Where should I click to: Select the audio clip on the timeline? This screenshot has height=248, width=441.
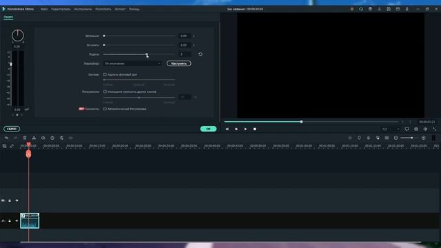pos(30,220)
